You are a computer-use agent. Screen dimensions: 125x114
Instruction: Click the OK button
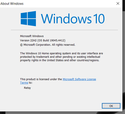point(111,106)
